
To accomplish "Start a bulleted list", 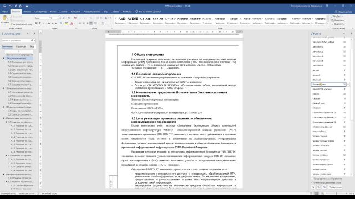I will 80,18.
